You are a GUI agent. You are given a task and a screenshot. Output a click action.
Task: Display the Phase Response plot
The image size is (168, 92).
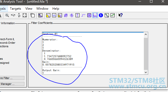point(54,15)
